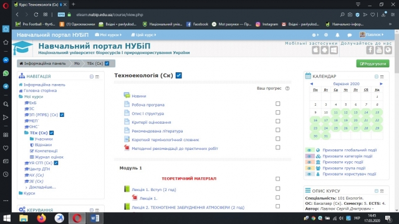Open Instagram bookmark in bookmarks bar
399x224 pixels.
pyautogui.click(x=267, y=24)
